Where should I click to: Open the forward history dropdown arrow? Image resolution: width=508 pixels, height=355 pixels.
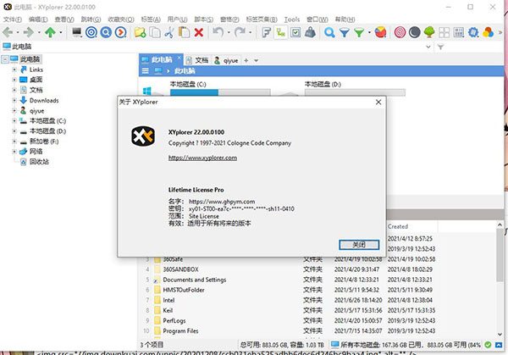(39, 32)
